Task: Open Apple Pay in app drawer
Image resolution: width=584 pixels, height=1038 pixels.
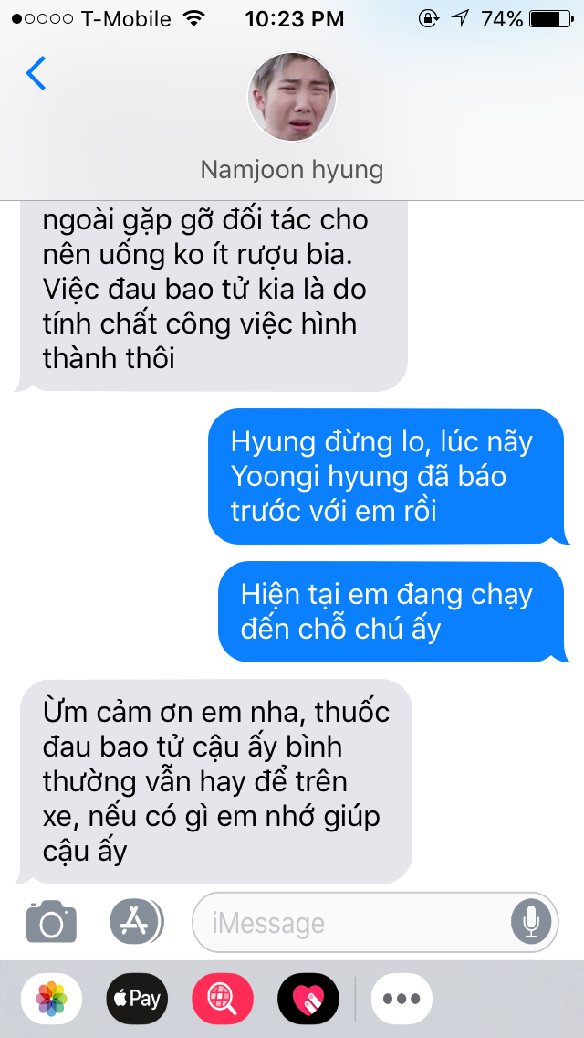Action: coord(137,999)
